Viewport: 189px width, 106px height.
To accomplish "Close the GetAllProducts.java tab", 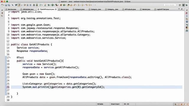I will pyautogui.click(x=56, y=9).
